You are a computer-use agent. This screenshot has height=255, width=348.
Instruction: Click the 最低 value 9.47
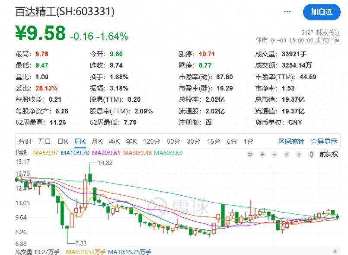42,65
